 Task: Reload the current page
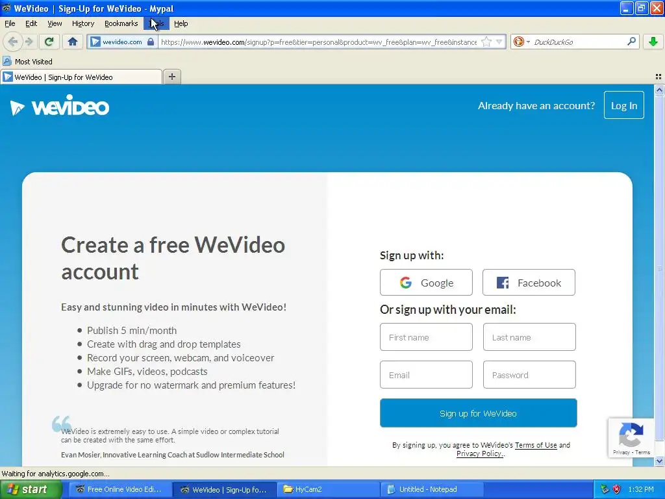(49, 42)
